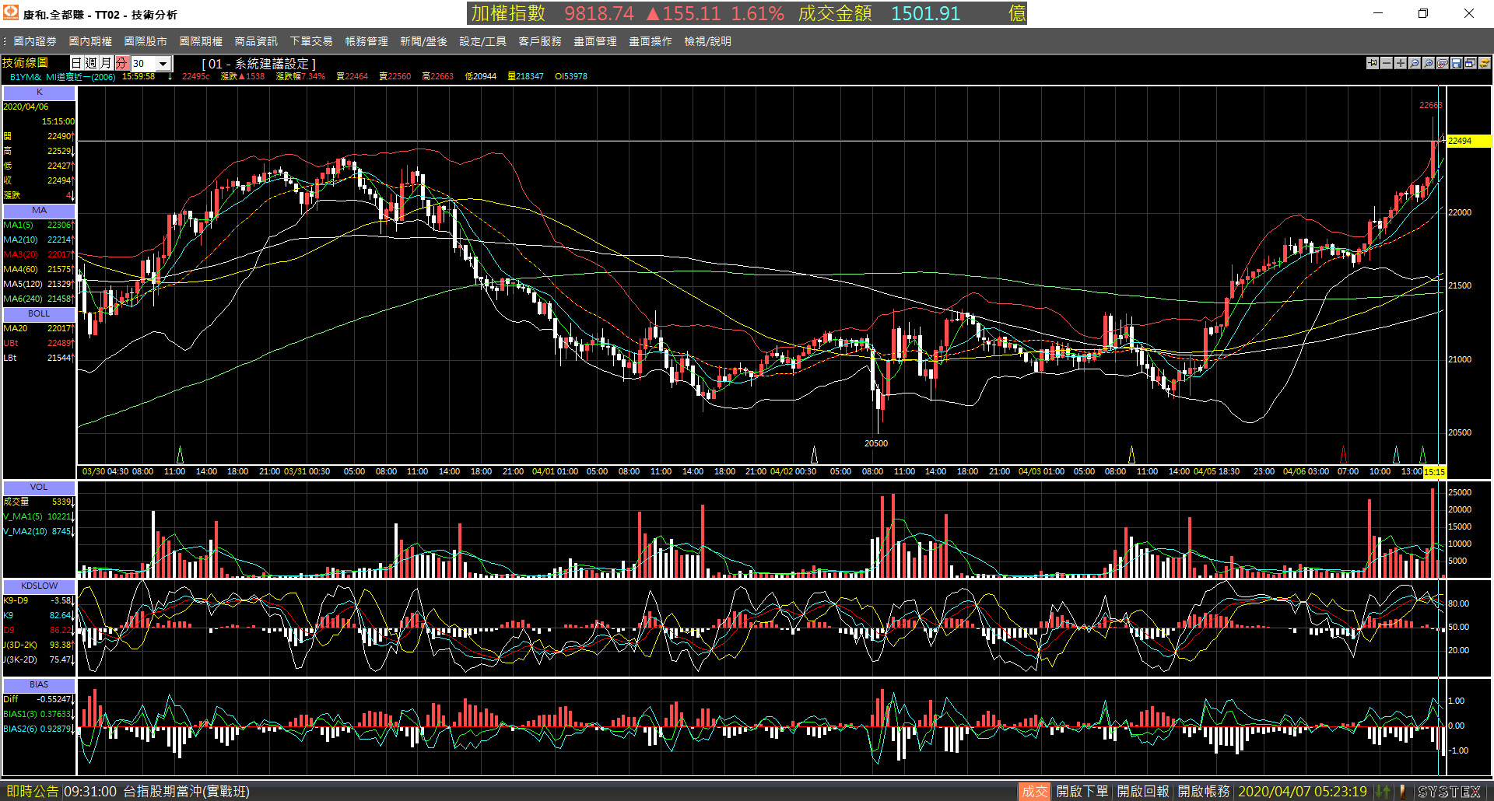Click the MA1(5) value row
This screenshot has width=1494, height=801.
pos(39,225)
